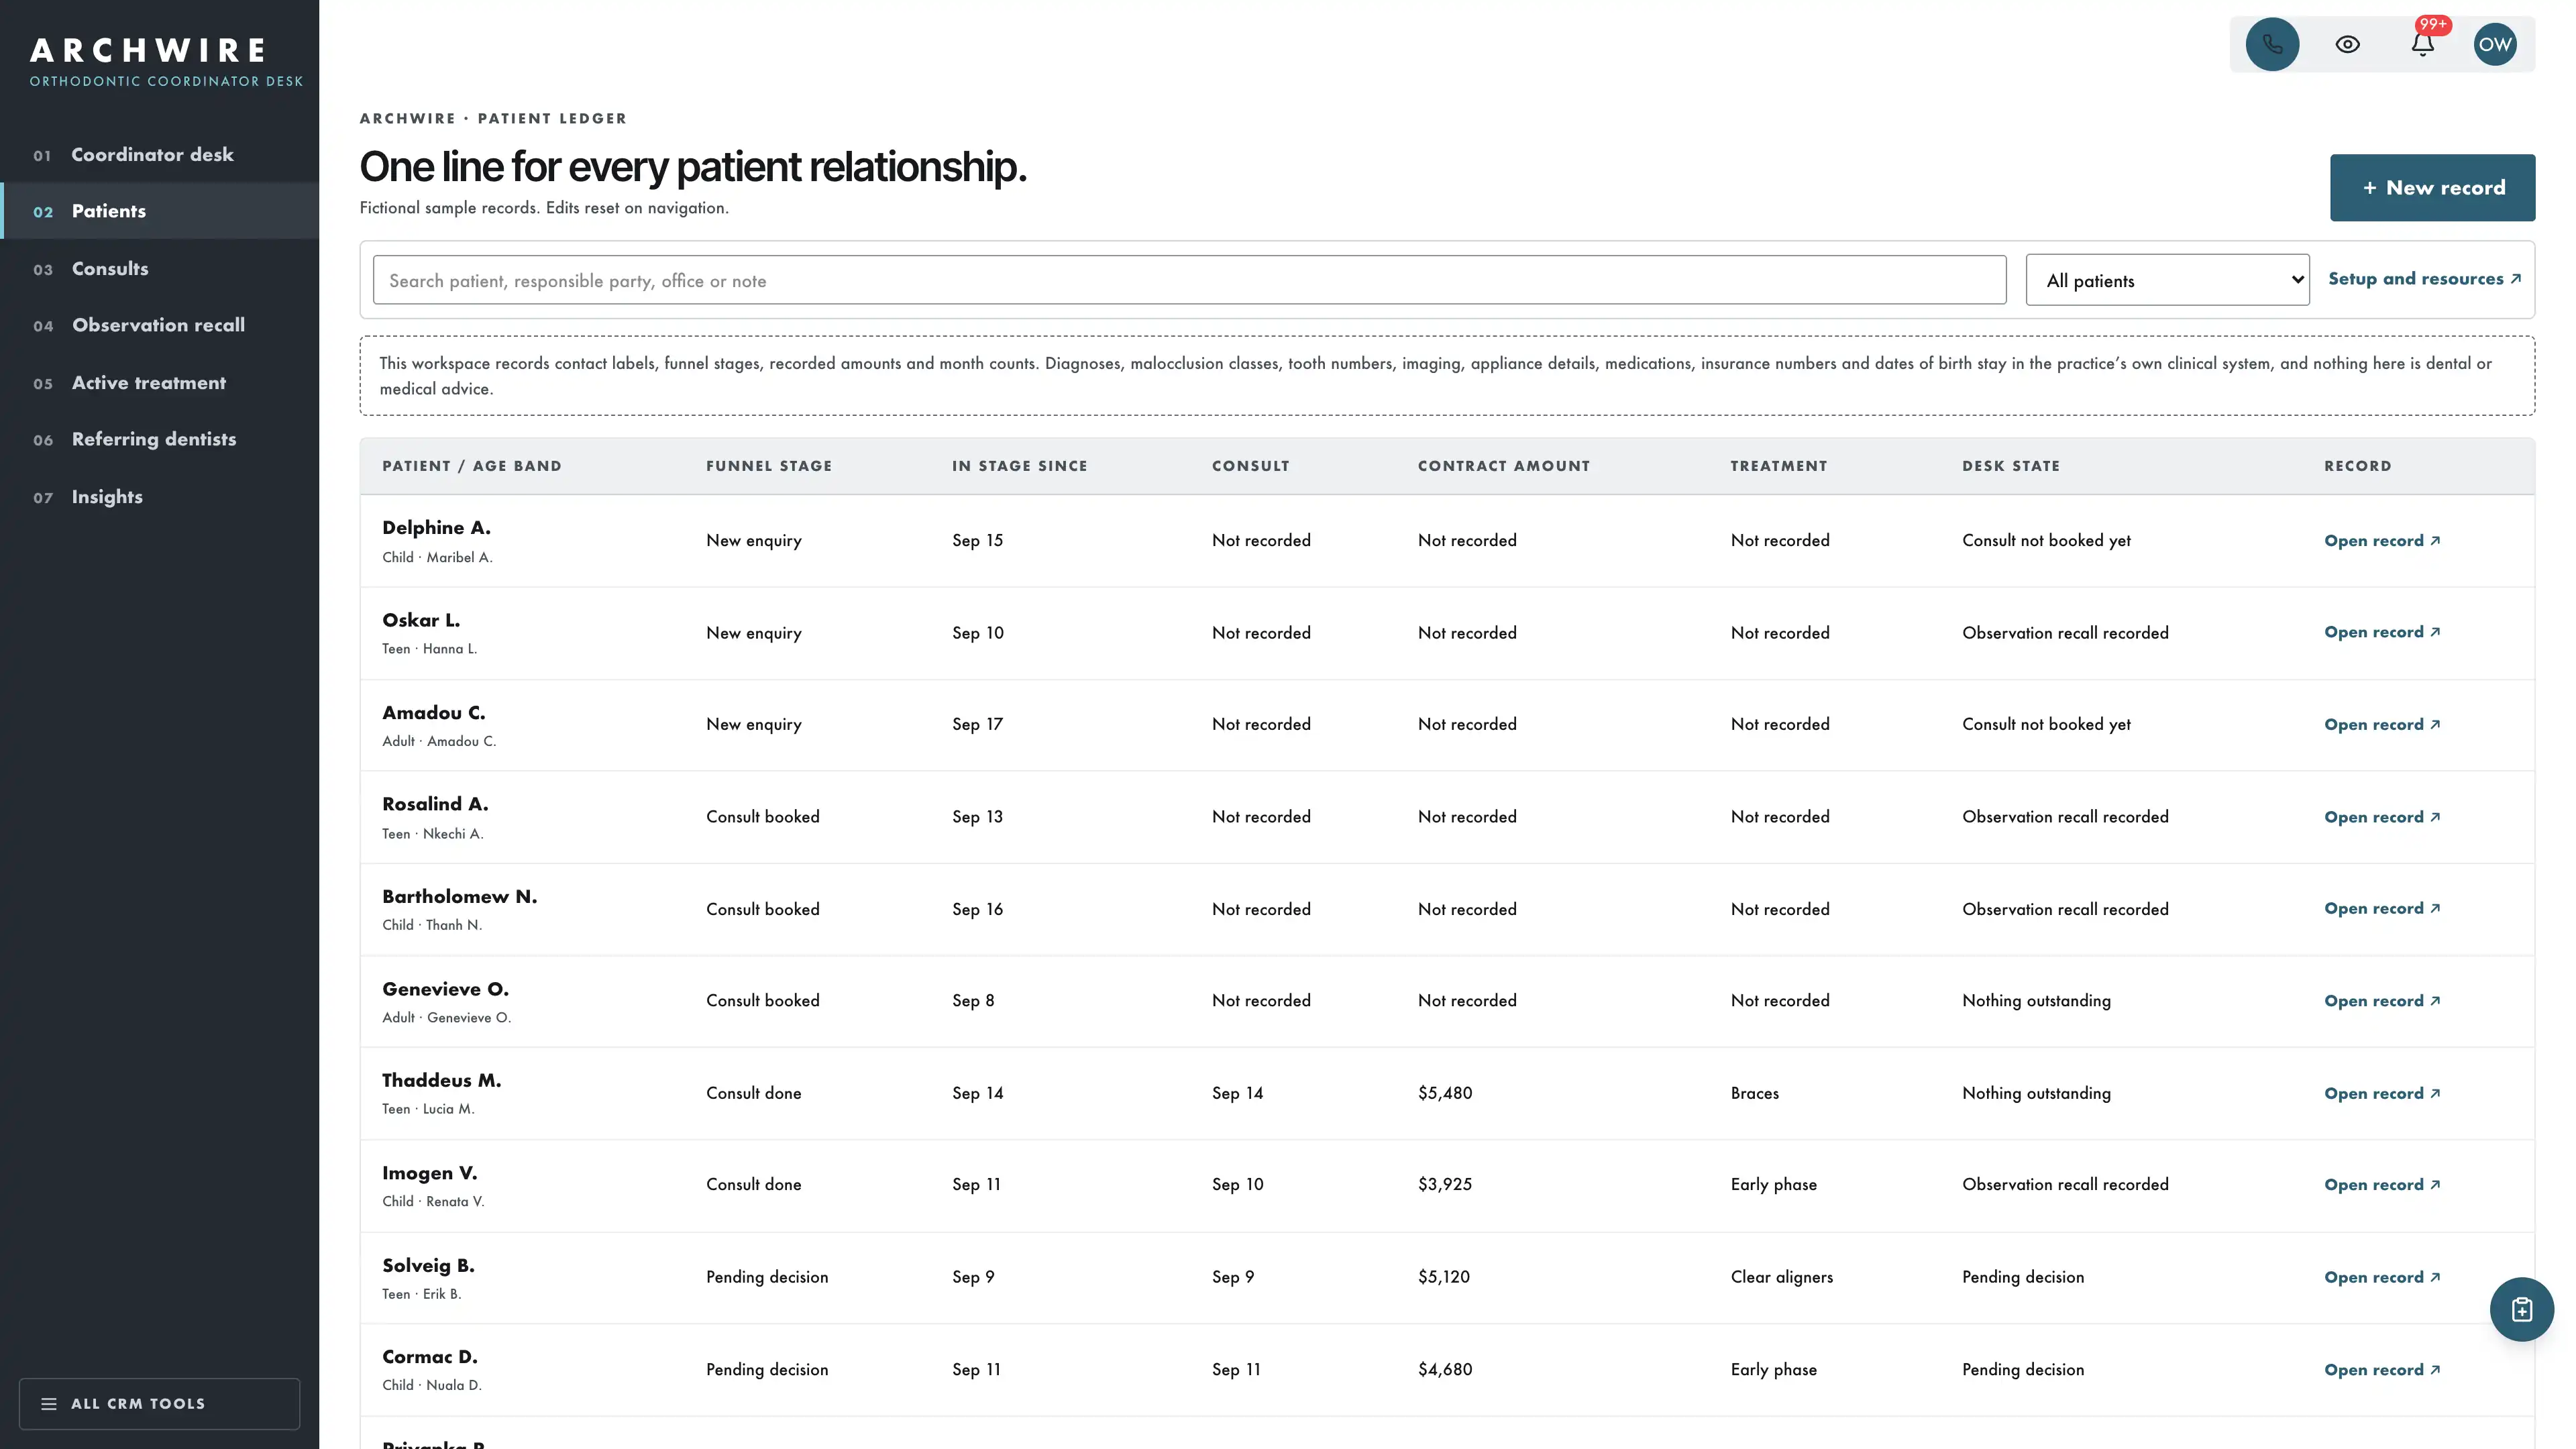Click the Treatment column header

1778,466
